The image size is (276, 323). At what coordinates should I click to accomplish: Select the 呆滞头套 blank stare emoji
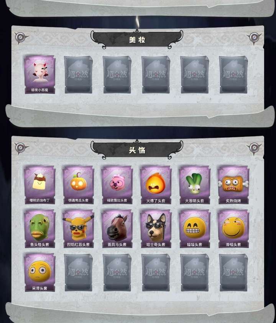[x=39, y=273]
